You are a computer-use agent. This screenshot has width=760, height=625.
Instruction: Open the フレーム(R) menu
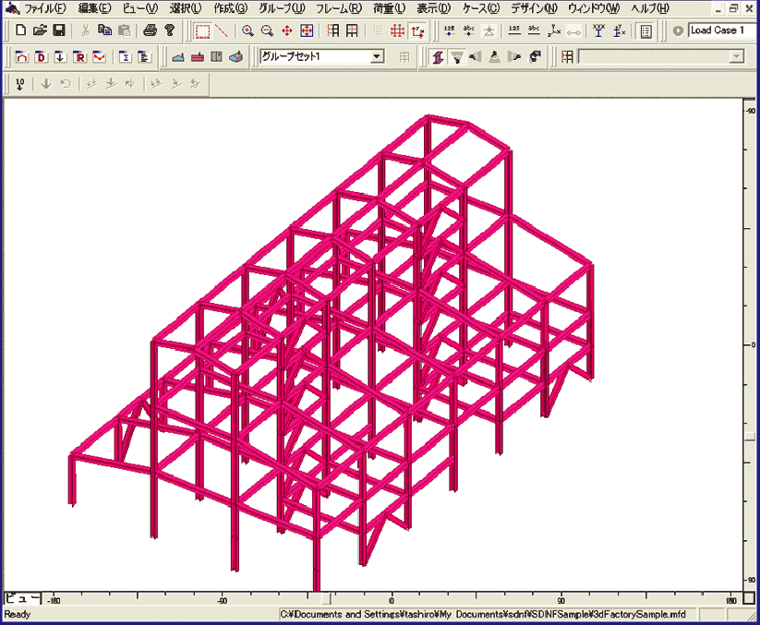click(x=339, y=8)
